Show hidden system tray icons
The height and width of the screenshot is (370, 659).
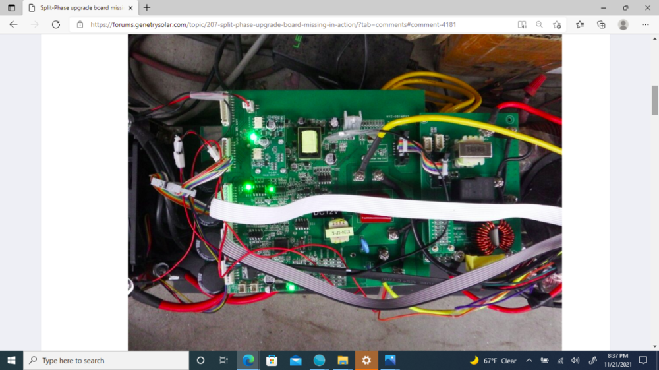coord(529,360)
